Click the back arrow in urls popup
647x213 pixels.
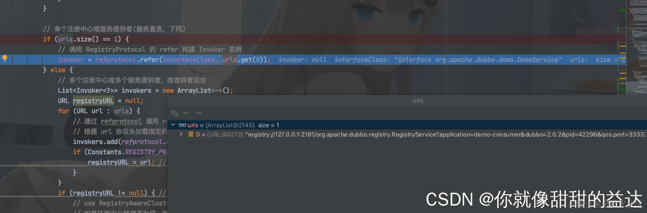click(186, 113)
